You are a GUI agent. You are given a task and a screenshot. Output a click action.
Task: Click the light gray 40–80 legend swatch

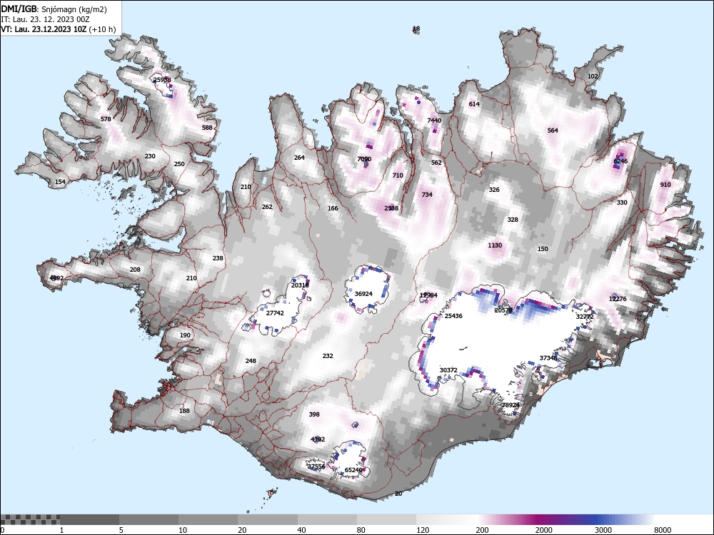pos(327,519)
